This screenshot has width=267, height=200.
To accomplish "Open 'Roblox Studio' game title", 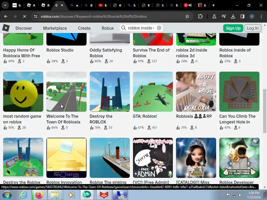I will click(x=60, y=50).
